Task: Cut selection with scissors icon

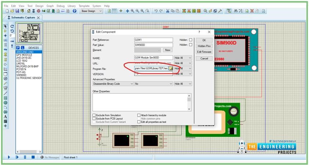Action: click(x=168, y=11)
